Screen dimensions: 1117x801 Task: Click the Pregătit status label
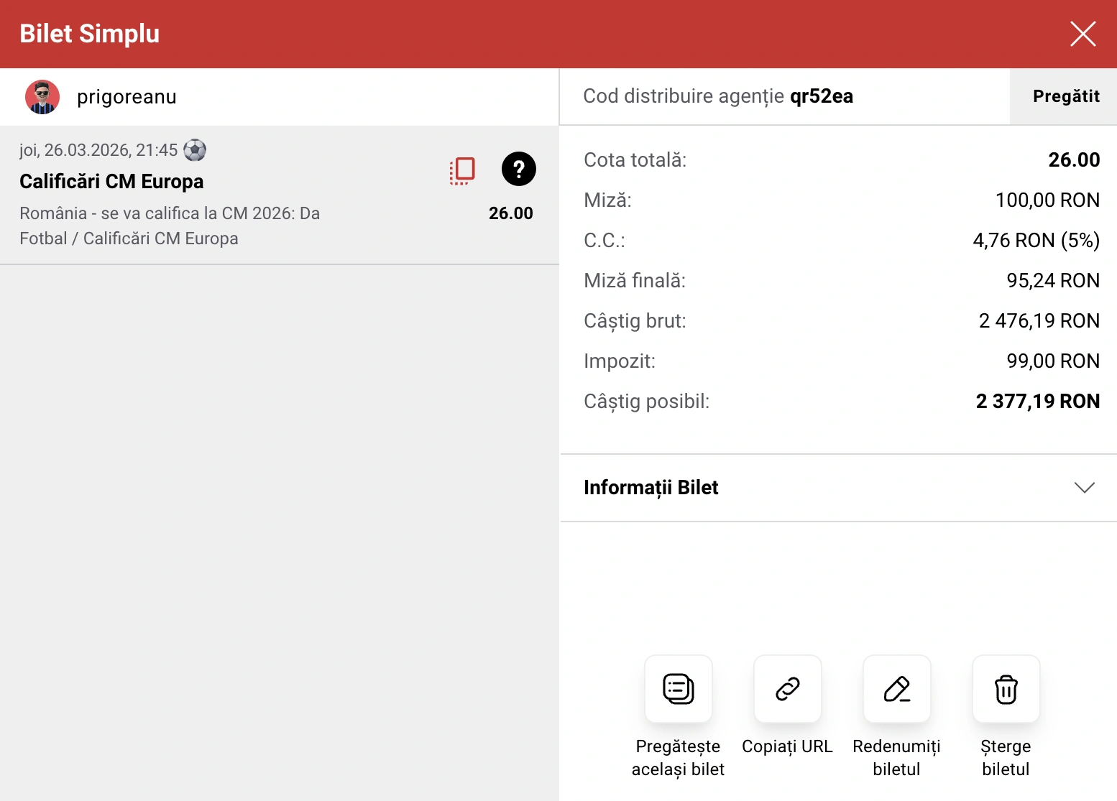coord(1065,96)
